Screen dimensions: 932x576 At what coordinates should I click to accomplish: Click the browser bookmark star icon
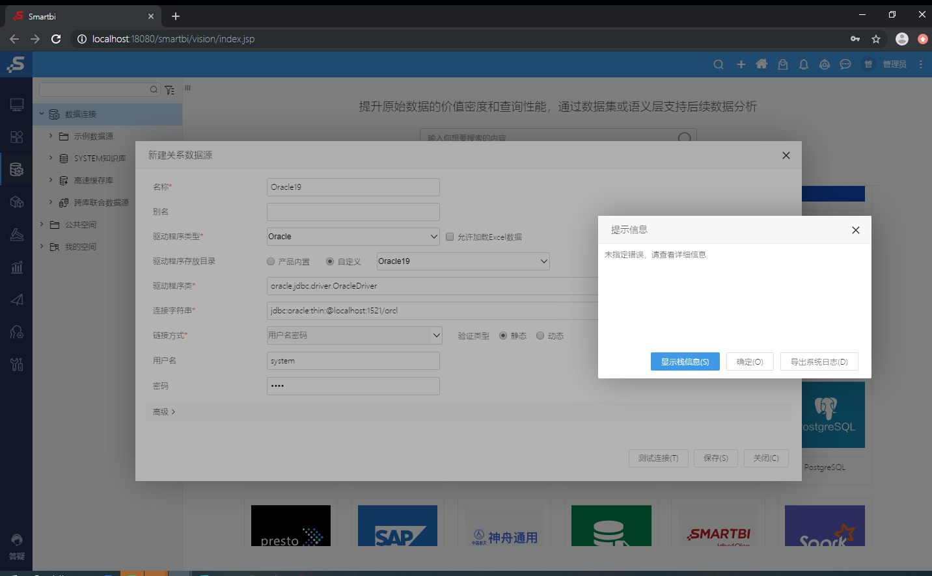point(876,39)
